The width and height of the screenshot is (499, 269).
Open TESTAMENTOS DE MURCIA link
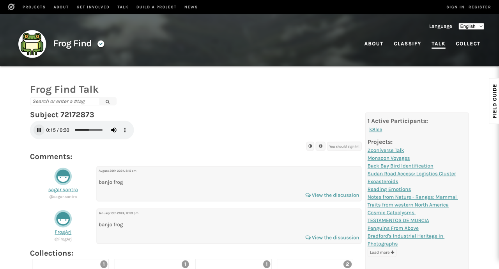pyautogui.click(x=398, y=220)
